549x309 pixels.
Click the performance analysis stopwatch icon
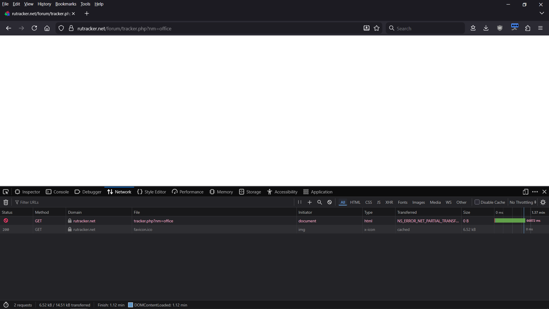(6, 305)
